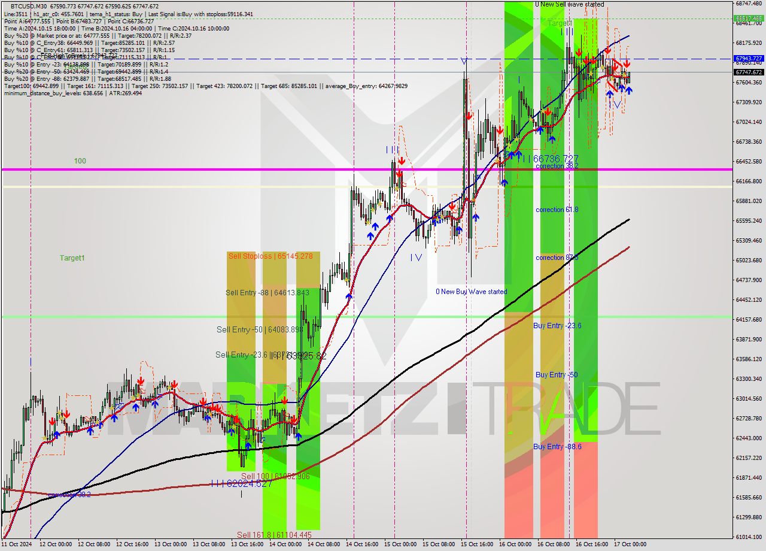
Task: Select the 62157.220 price axis value
Action: (x=749, y=458)
